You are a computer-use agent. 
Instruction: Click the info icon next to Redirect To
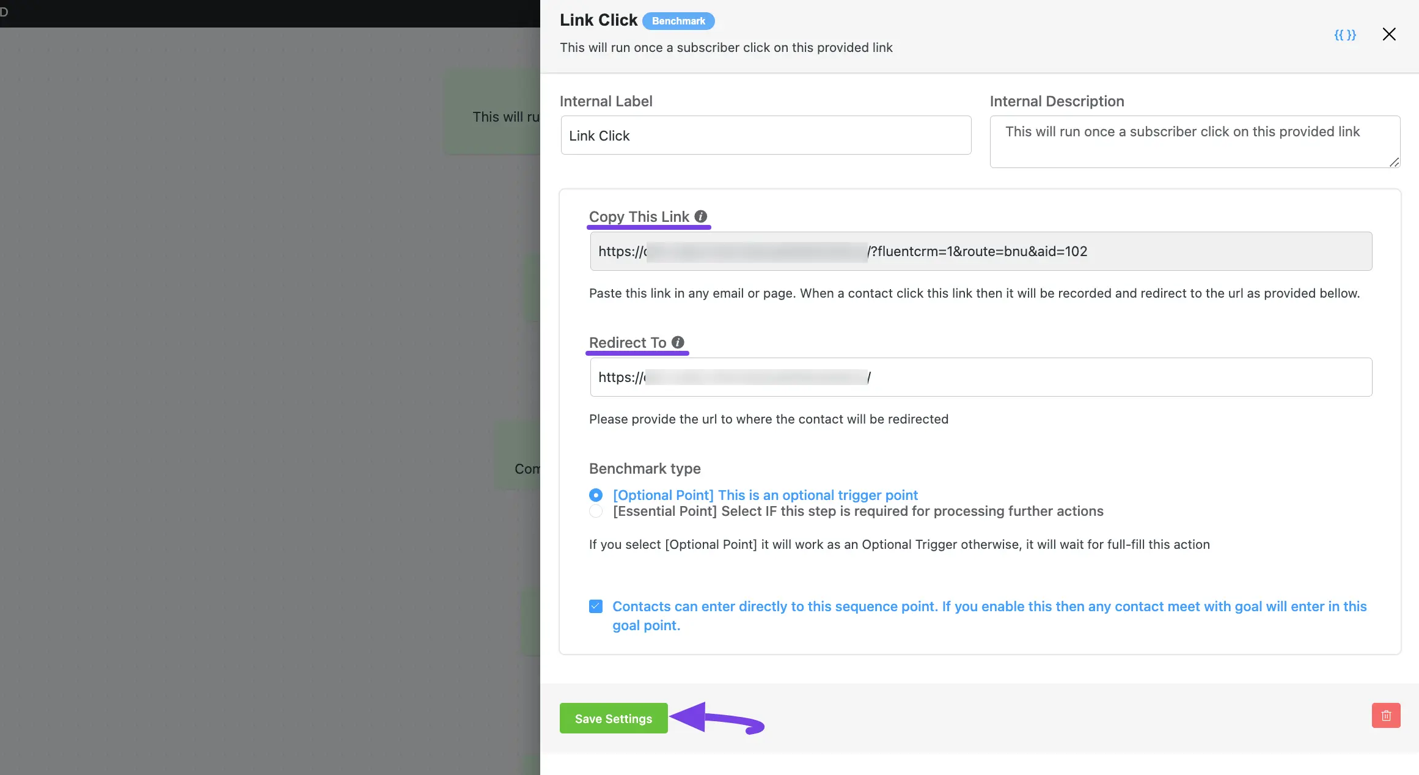point(678,342)
